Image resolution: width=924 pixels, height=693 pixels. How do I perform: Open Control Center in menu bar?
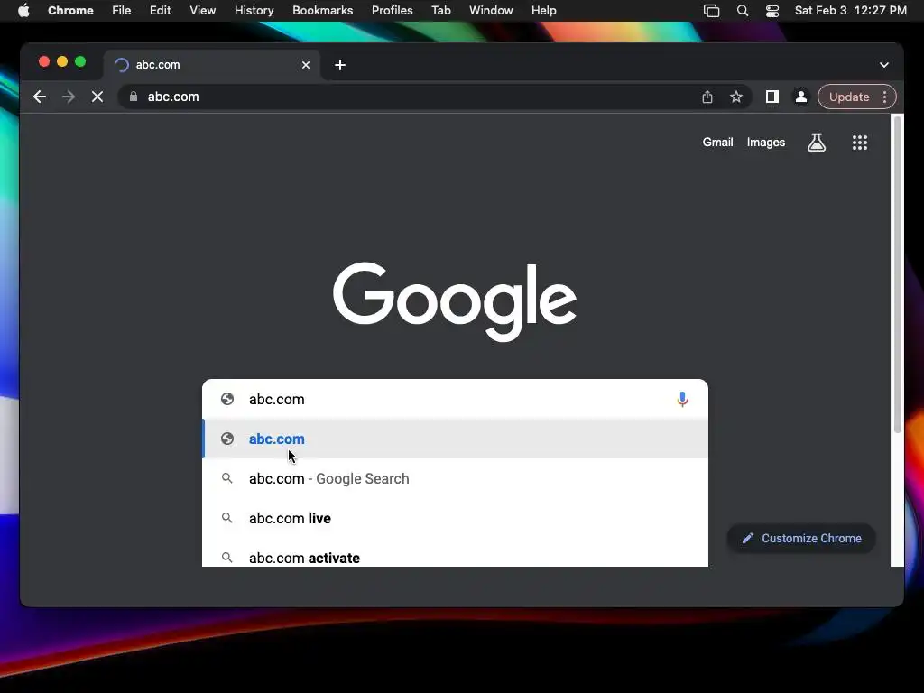point(772,11)
